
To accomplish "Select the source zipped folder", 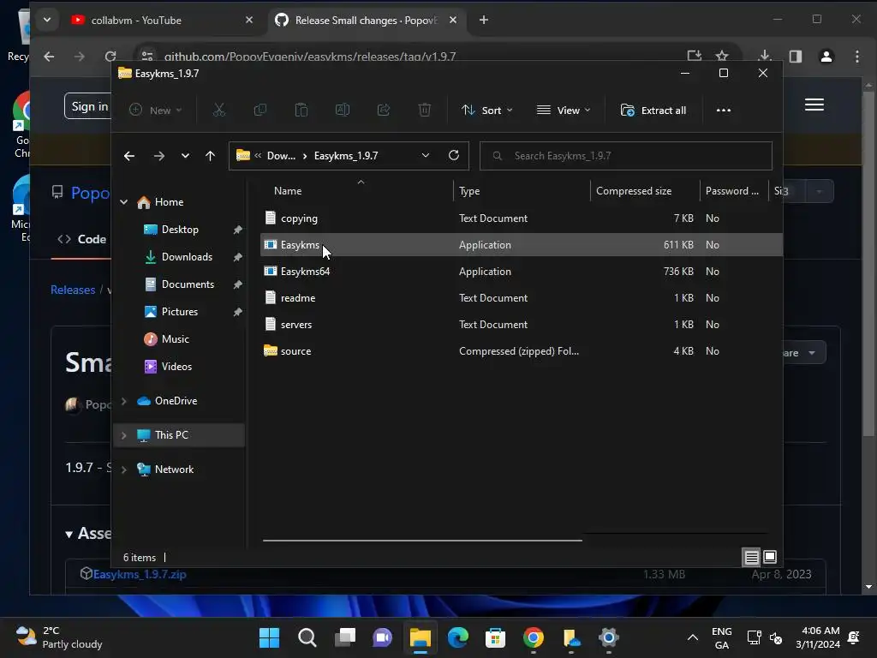I will pyautogui.click(x=522, y=351).
